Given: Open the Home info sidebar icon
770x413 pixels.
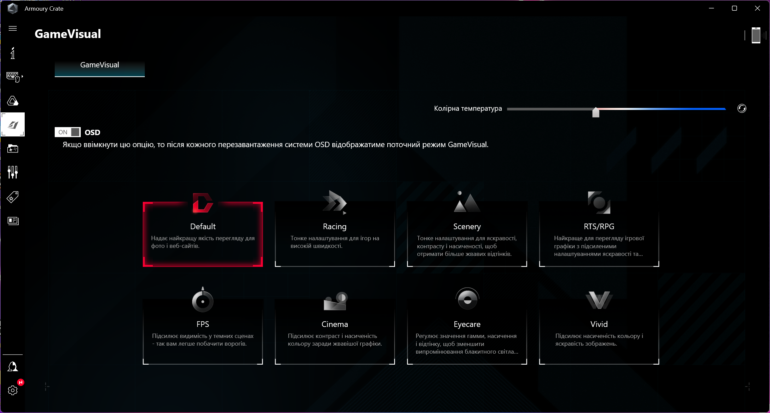Looking at the screenshot, I should [x=13, y=53].
